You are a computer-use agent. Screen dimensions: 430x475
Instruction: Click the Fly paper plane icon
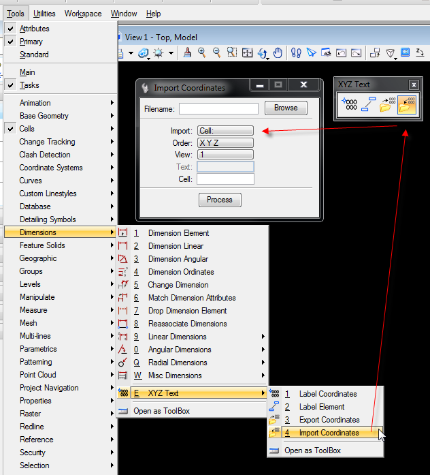(x=311, y=52)
